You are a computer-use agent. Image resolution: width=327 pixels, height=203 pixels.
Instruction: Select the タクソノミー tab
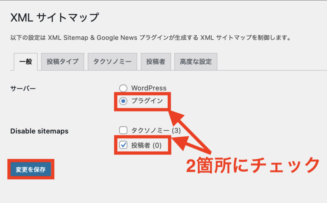[x=112, y=62]
